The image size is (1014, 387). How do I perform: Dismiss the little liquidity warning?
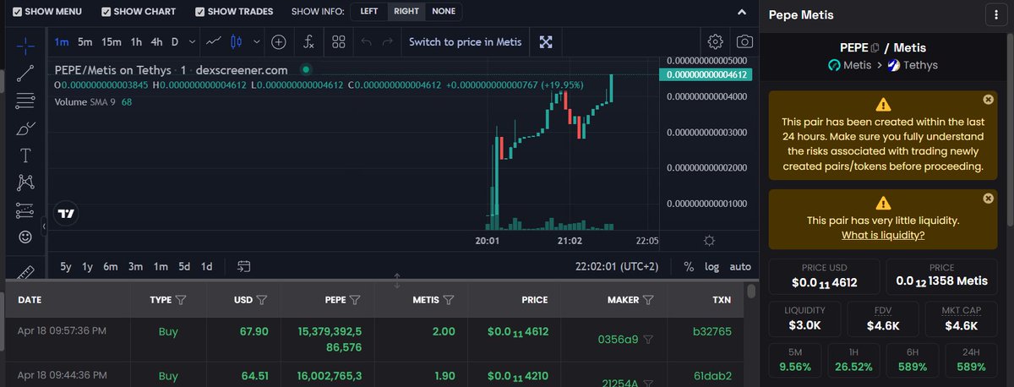click(x=988, y=199)
